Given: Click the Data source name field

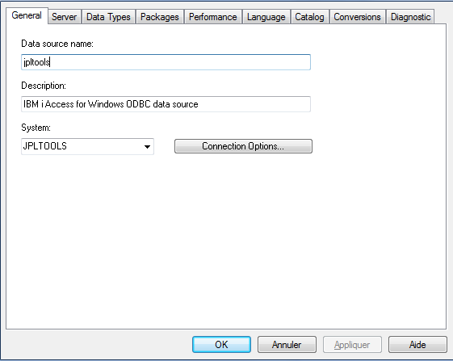Looking at the screenshot, I should coord(166,62).
